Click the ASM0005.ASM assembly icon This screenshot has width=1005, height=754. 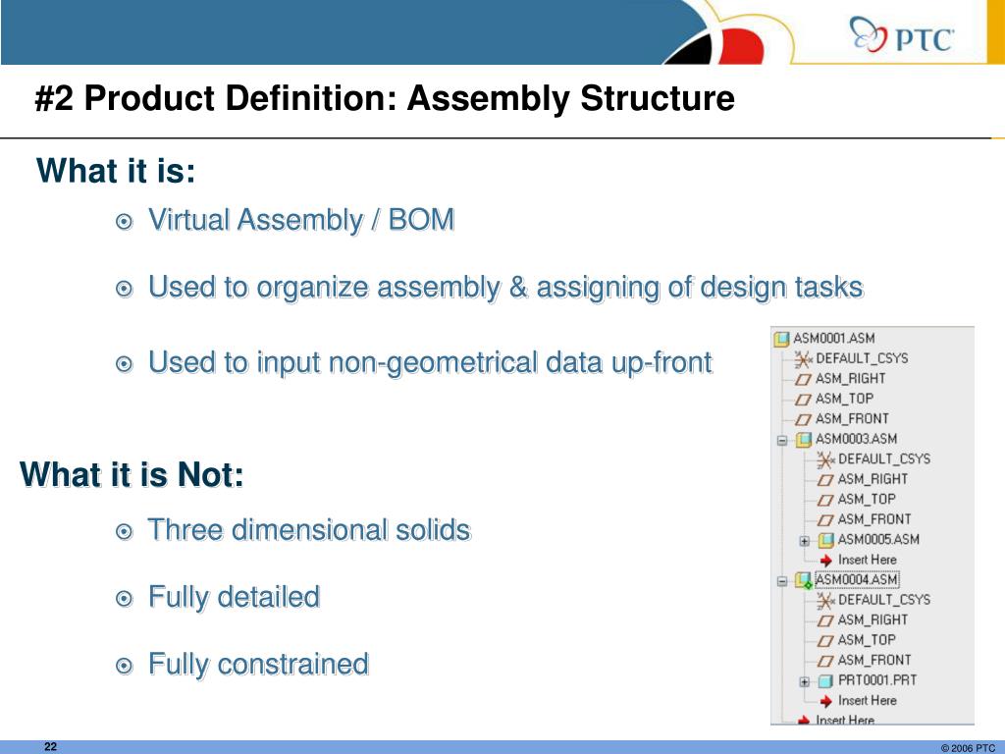pos(825,540)
